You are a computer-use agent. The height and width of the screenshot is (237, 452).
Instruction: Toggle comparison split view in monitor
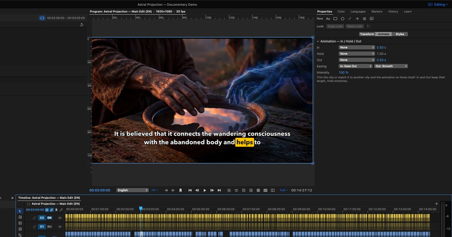pos(273,190)
